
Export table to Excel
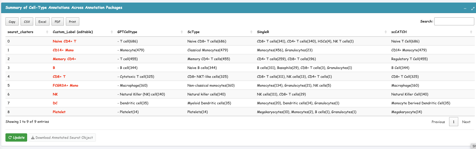[42, 22]
